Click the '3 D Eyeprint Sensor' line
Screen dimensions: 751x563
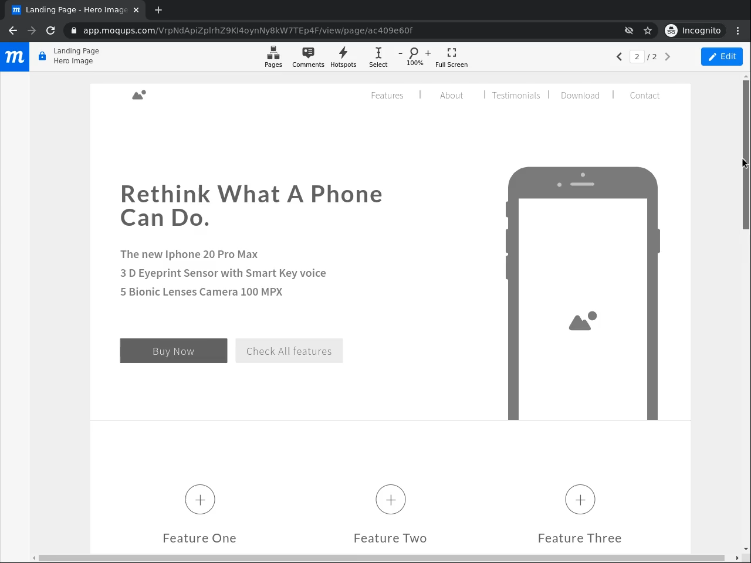223,273
